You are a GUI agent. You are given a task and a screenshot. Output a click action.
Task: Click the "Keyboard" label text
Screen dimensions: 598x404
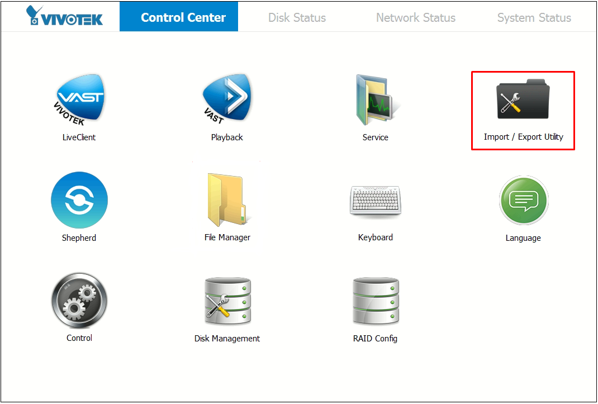375,237
